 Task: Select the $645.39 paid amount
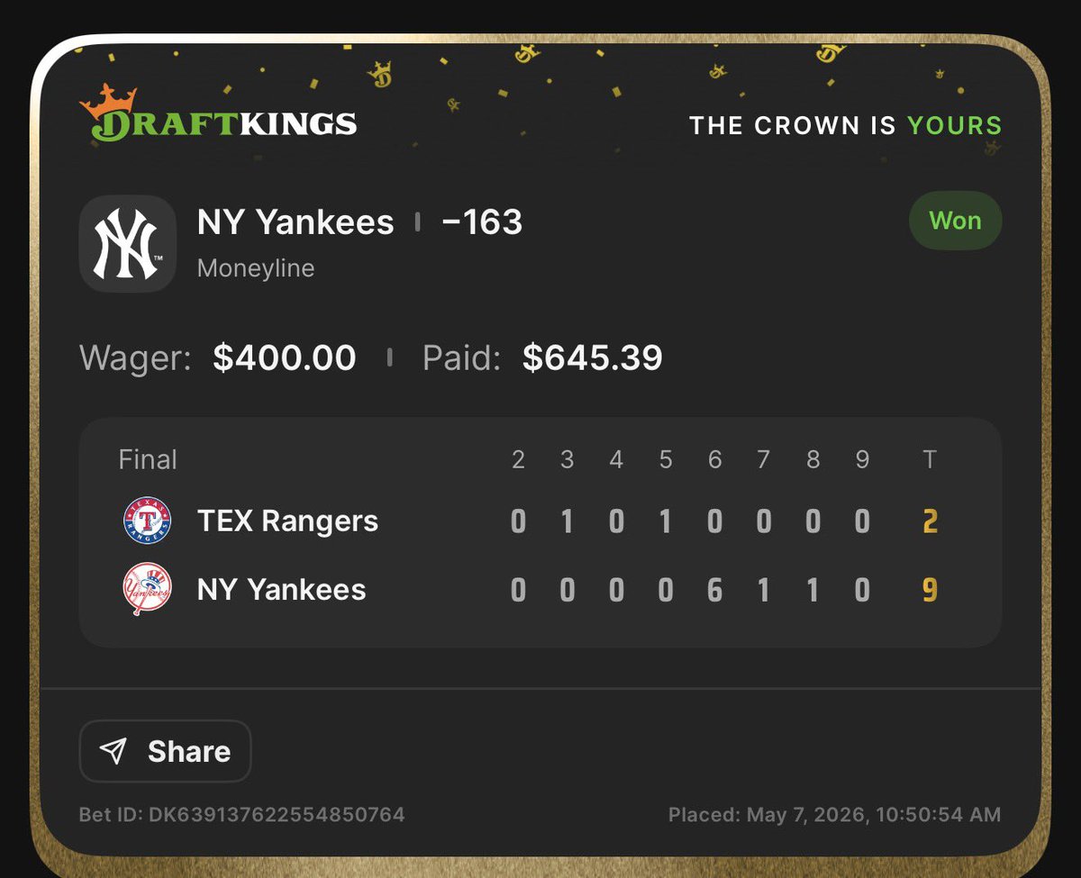click(x=593, y=358)
